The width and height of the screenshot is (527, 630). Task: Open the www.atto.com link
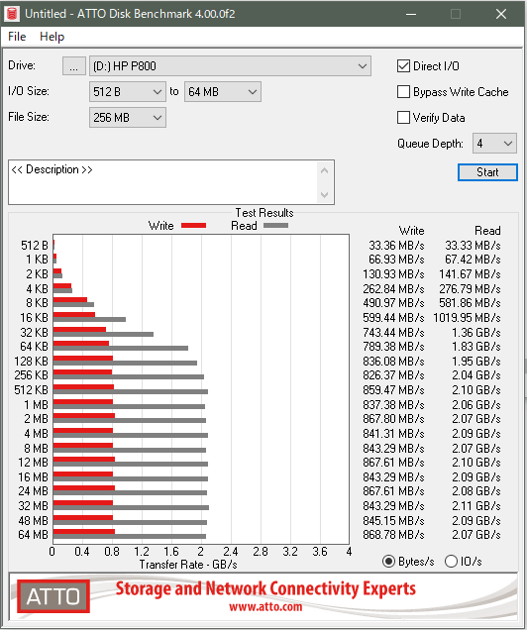coord(265,606)
